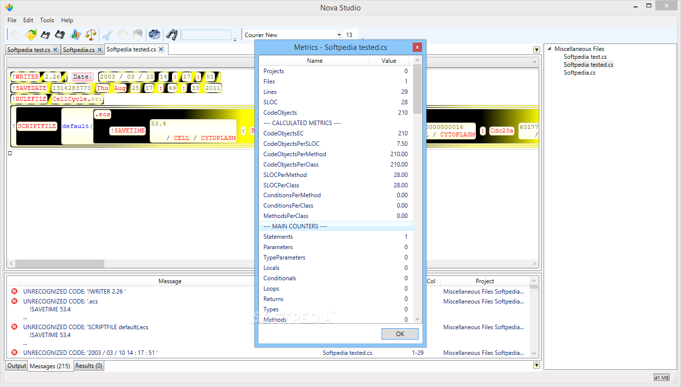The image size is (681, 387).
Task: Click the font size 13 box
Action: [x=350, y=35]
